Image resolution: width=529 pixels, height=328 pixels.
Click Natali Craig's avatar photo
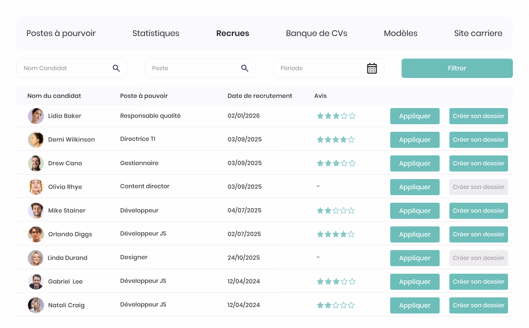pos(36,305)
